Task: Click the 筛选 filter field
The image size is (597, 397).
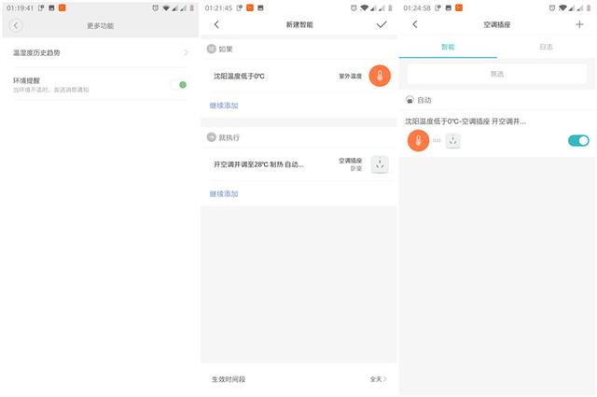Action: (497, 74)
